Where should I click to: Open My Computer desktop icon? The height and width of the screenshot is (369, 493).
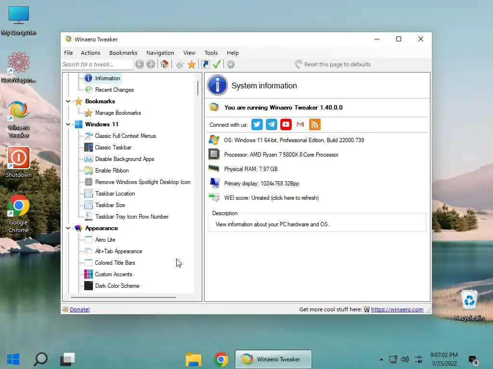coord(19,21)
